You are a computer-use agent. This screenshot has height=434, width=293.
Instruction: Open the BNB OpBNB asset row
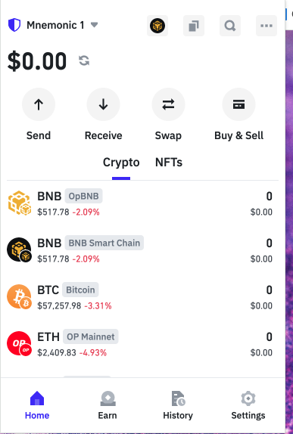tap(140, 203)
